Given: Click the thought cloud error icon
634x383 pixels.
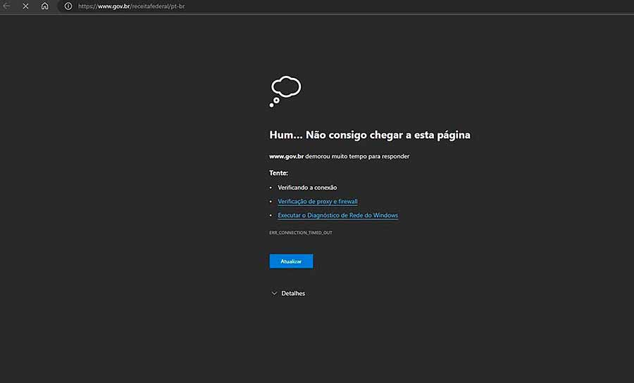Looking at the screenshot, I should coord(285,91).
